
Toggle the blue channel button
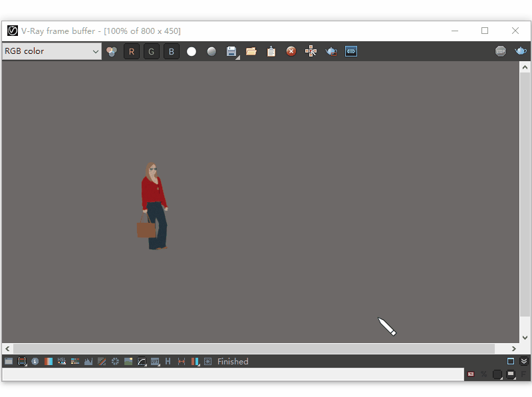[x=172, y=52]
